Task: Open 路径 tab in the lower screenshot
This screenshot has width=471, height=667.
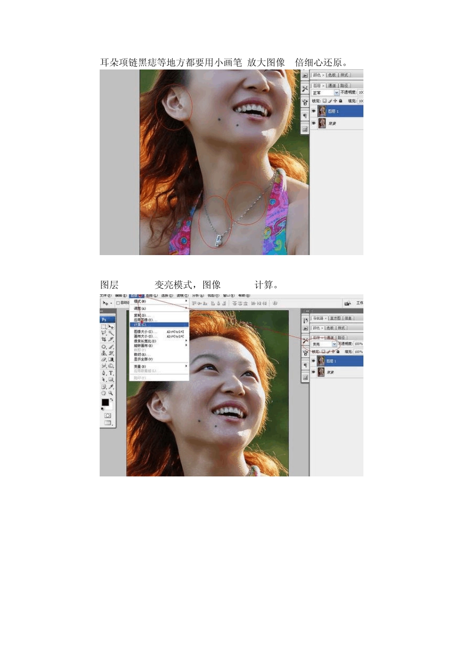Action: tap(342, 337)
